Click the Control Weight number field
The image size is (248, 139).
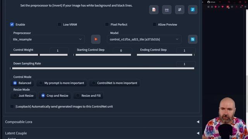(x=59, y=51)
